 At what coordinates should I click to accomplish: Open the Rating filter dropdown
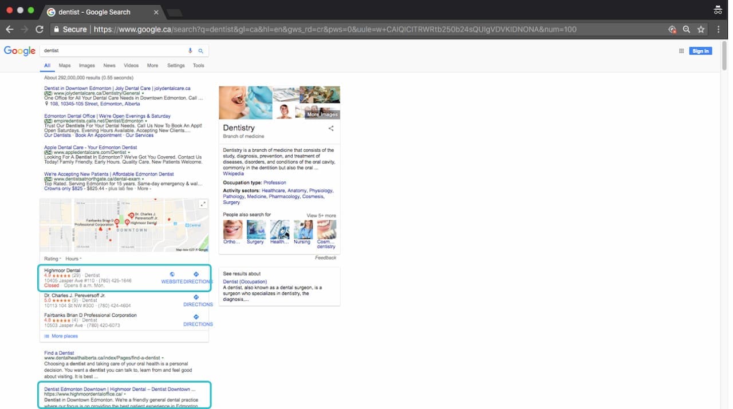[x=52, y=259]
